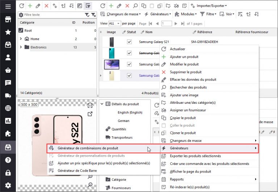The height and width of the screenshot is (192, 278).
Task: Open the hamburger menu in sidebar
Action: click(x=8, y=7)
